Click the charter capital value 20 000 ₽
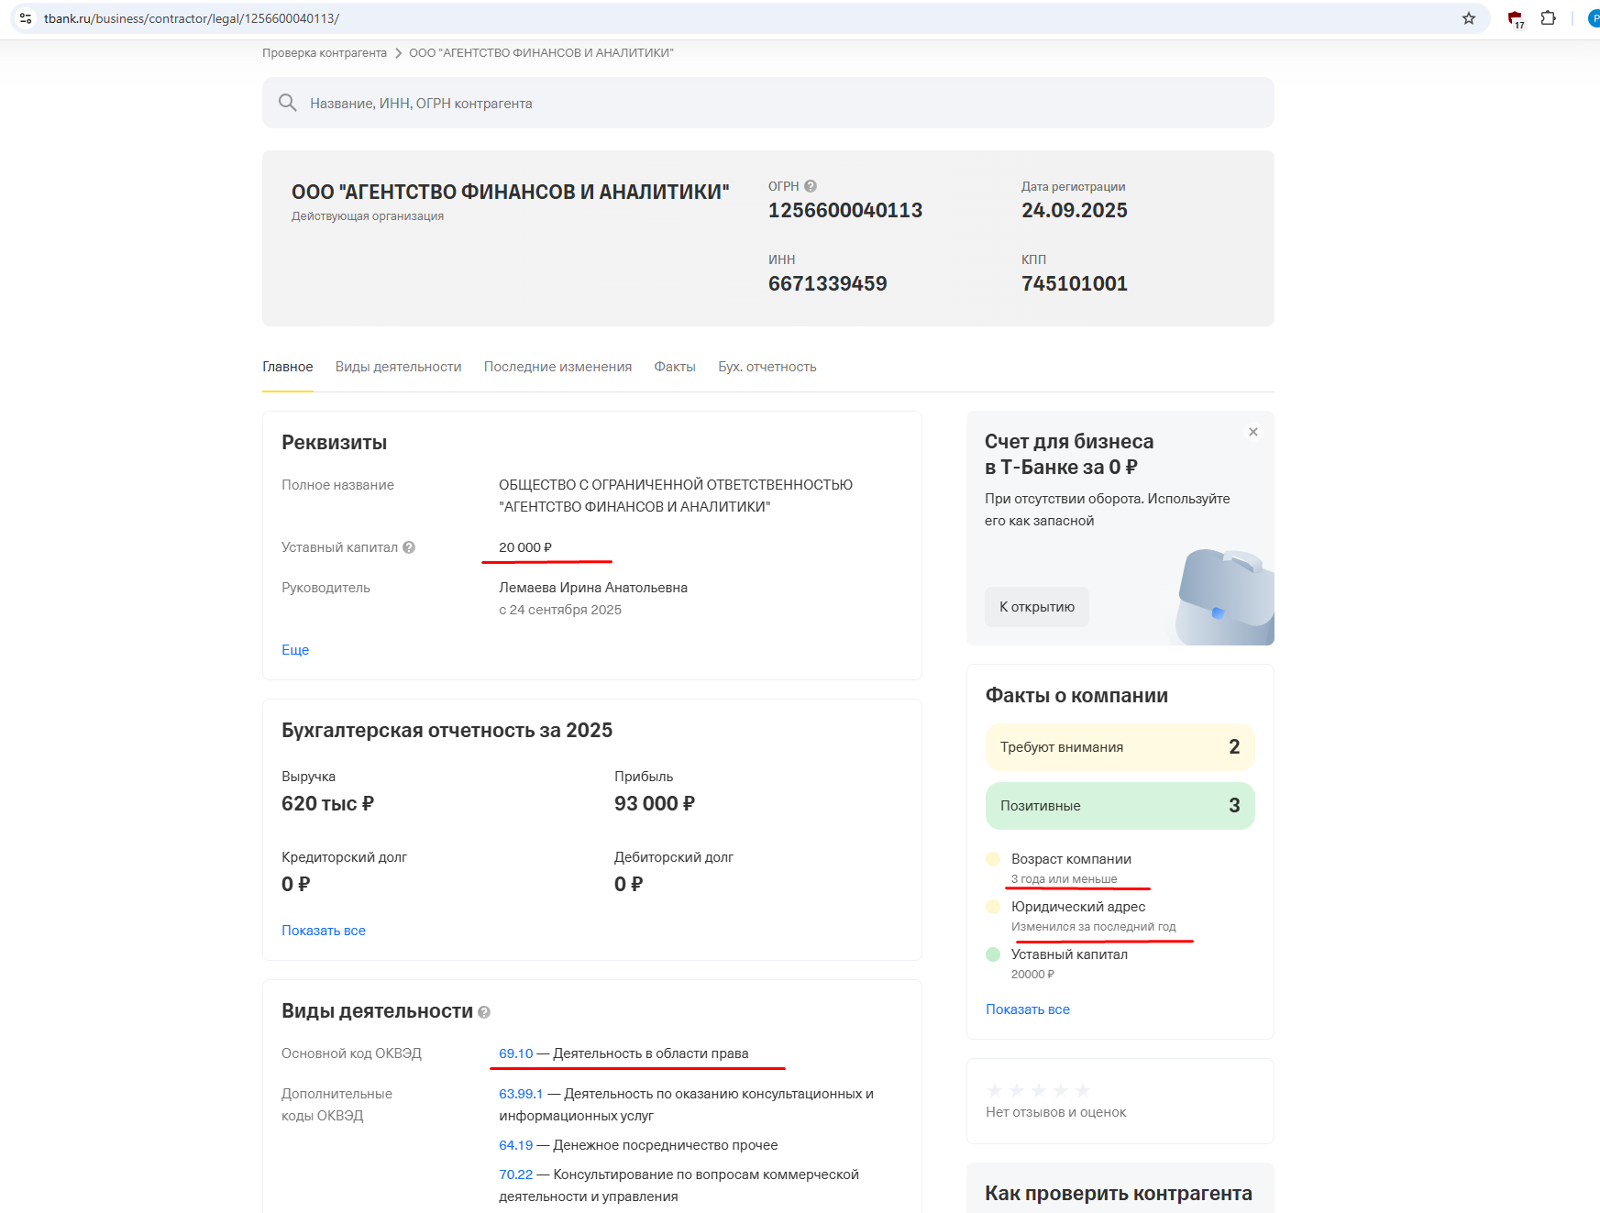The height and width of the screenshot is (1213, 1600). pos(525,547)
